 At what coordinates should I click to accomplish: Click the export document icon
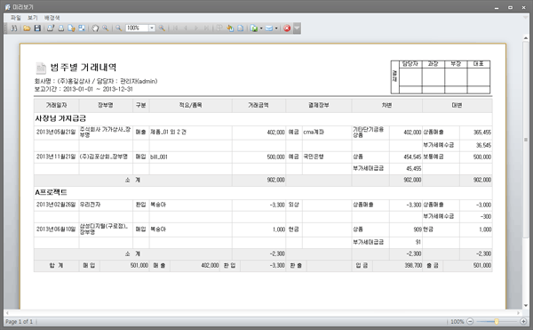[254, 28]
